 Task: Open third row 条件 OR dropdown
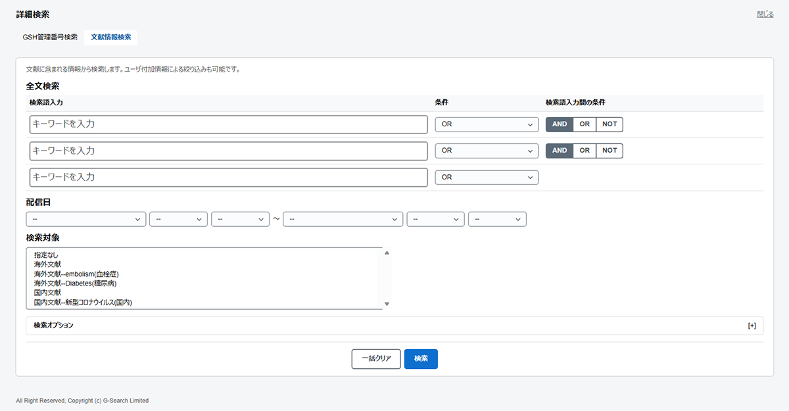click(487, 178)
